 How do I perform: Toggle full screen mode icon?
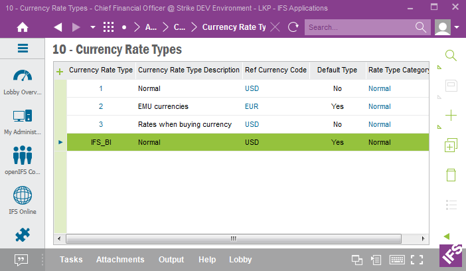point(417,260)
